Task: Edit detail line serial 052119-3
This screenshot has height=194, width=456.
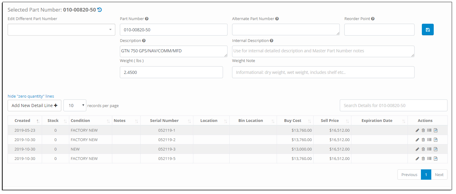Action: click(417, 149)
